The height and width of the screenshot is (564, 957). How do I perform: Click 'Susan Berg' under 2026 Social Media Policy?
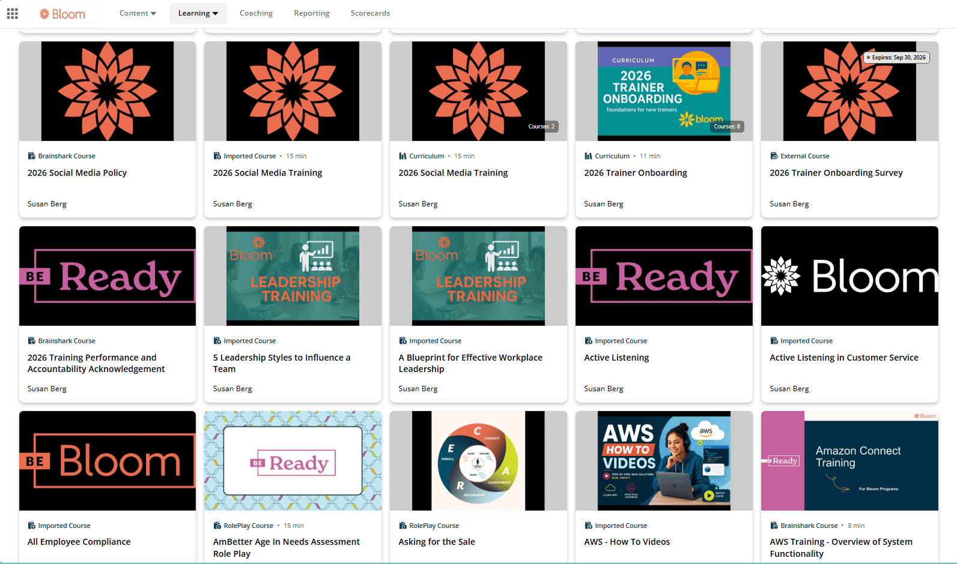[x=47, y=204]
